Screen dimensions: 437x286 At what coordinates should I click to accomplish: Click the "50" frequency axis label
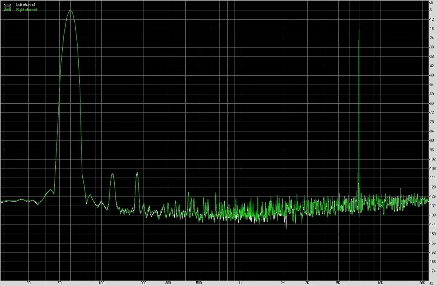59,283
